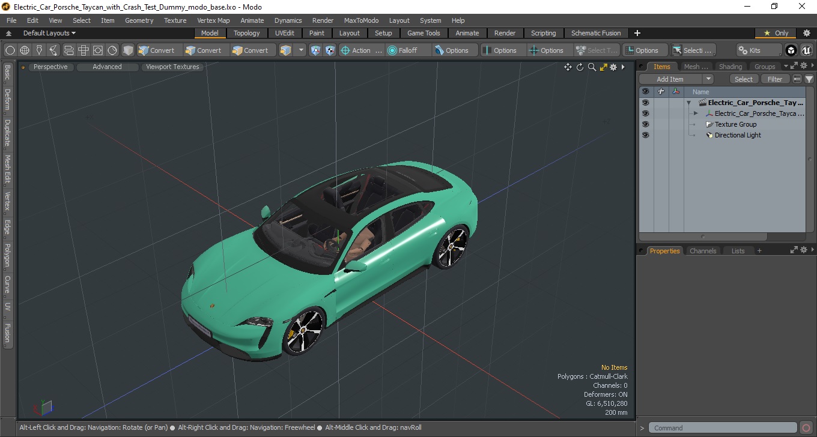Viewport: 817px width, 437px height.
Task: Click the viewport rotate icon
Action: click(580, 67)
